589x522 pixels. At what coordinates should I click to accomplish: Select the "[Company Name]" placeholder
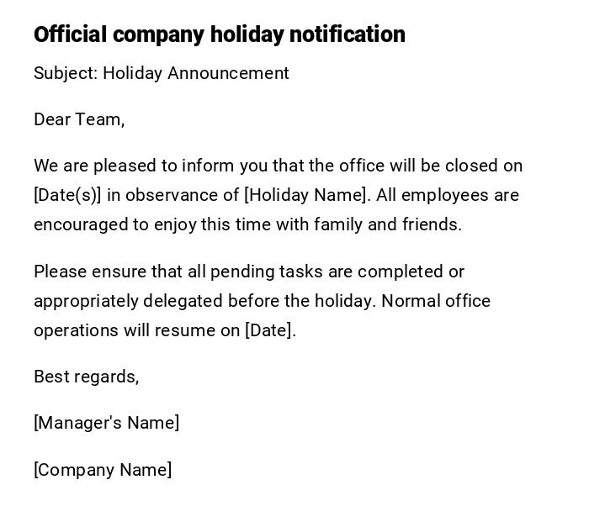click(x=103, y=470)
